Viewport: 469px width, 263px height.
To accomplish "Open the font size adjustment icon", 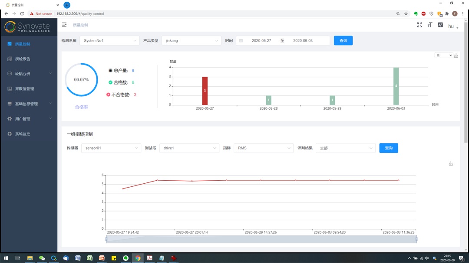I will [430, 25].
